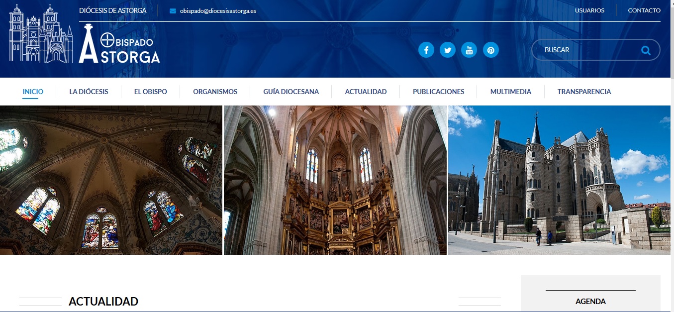The image size is (674, 312).
Task: Open the Twitter social icon
Action: (448, 50)
